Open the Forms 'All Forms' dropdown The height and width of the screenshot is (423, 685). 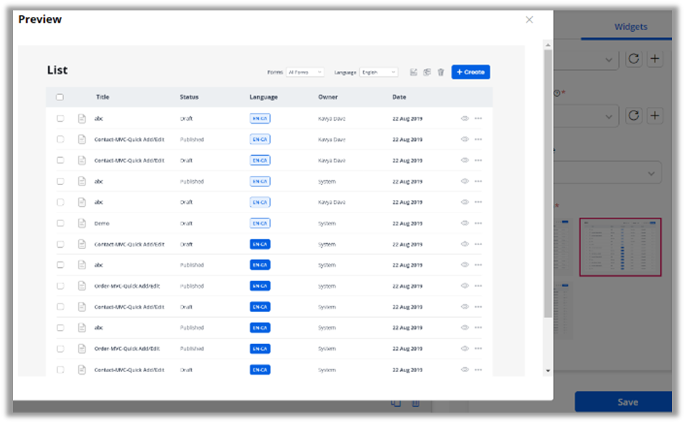pyautogui.click(x=305, y=72)
